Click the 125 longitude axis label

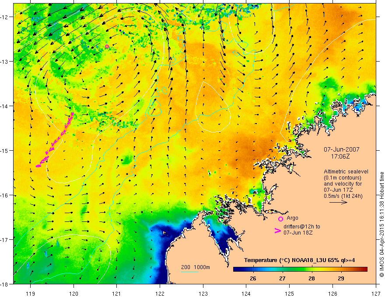pyautogui.click(x=290, y=294)
